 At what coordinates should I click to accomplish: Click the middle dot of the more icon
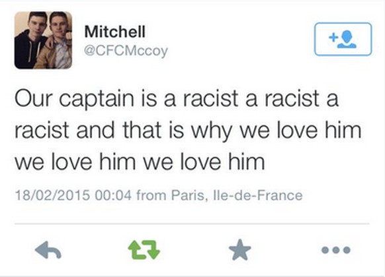pyautogui.click(x=336, y=250)
